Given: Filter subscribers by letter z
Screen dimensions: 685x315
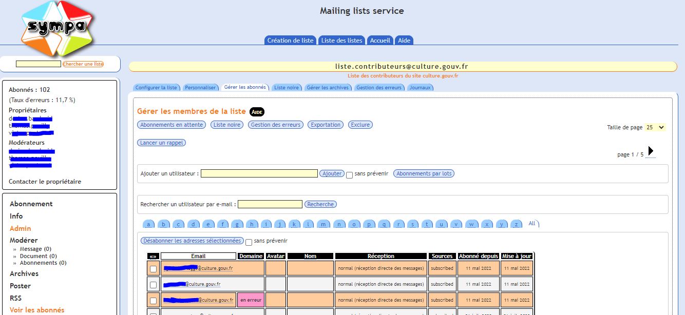Looking at the screenshot, I should pyautogui.click(x=517, y=224).
